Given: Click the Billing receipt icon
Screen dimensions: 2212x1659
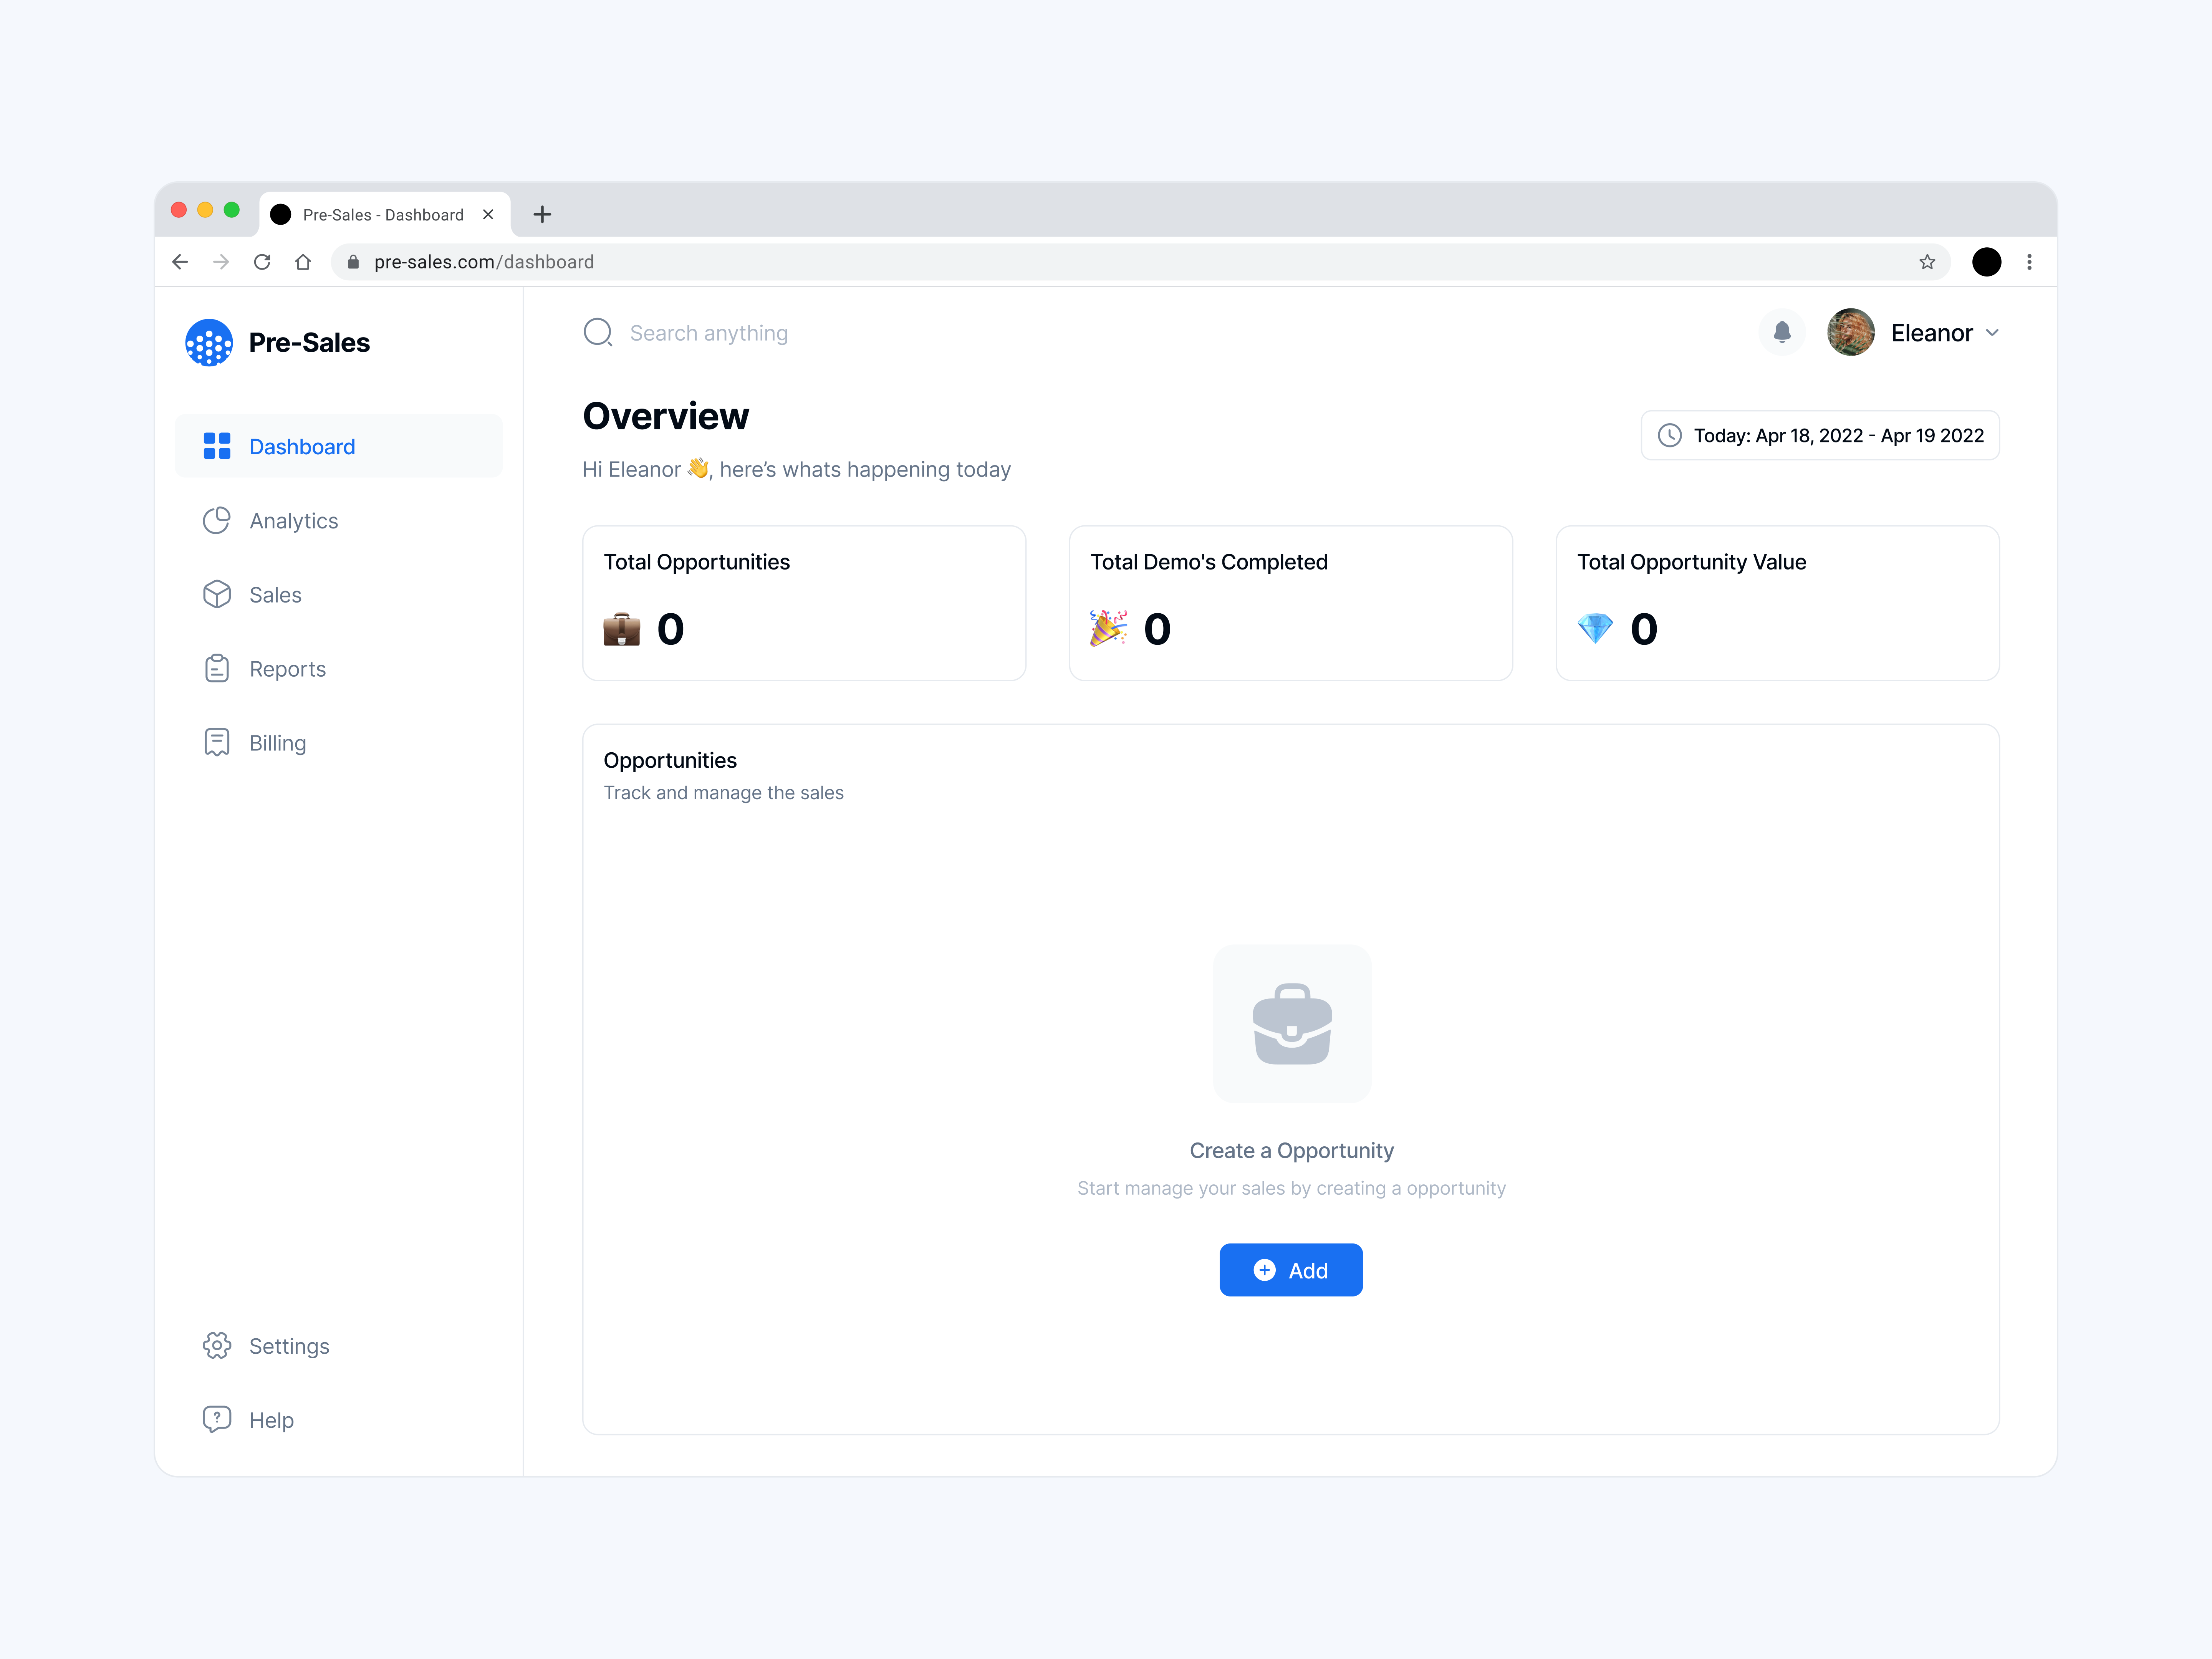Looking at the screenshot, I should click(217, 742).
